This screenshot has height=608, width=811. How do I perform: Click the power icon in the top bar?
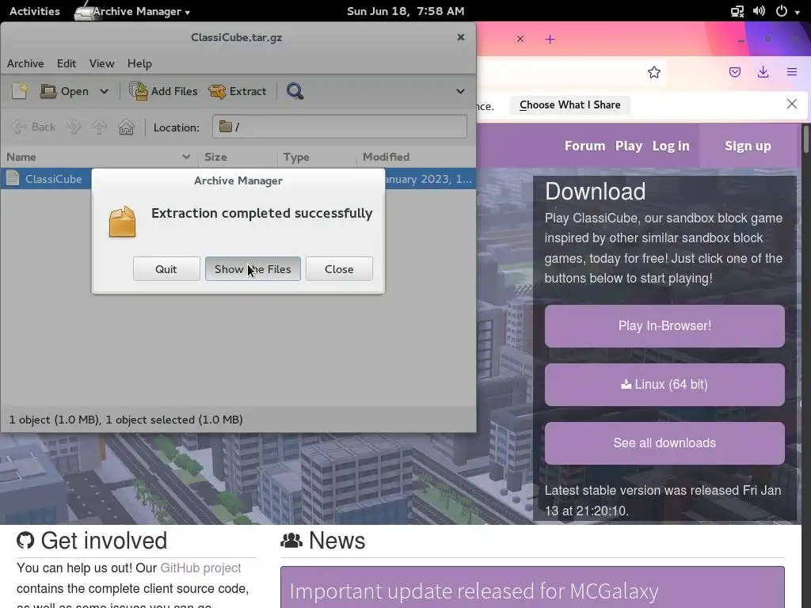pos(782,11)
